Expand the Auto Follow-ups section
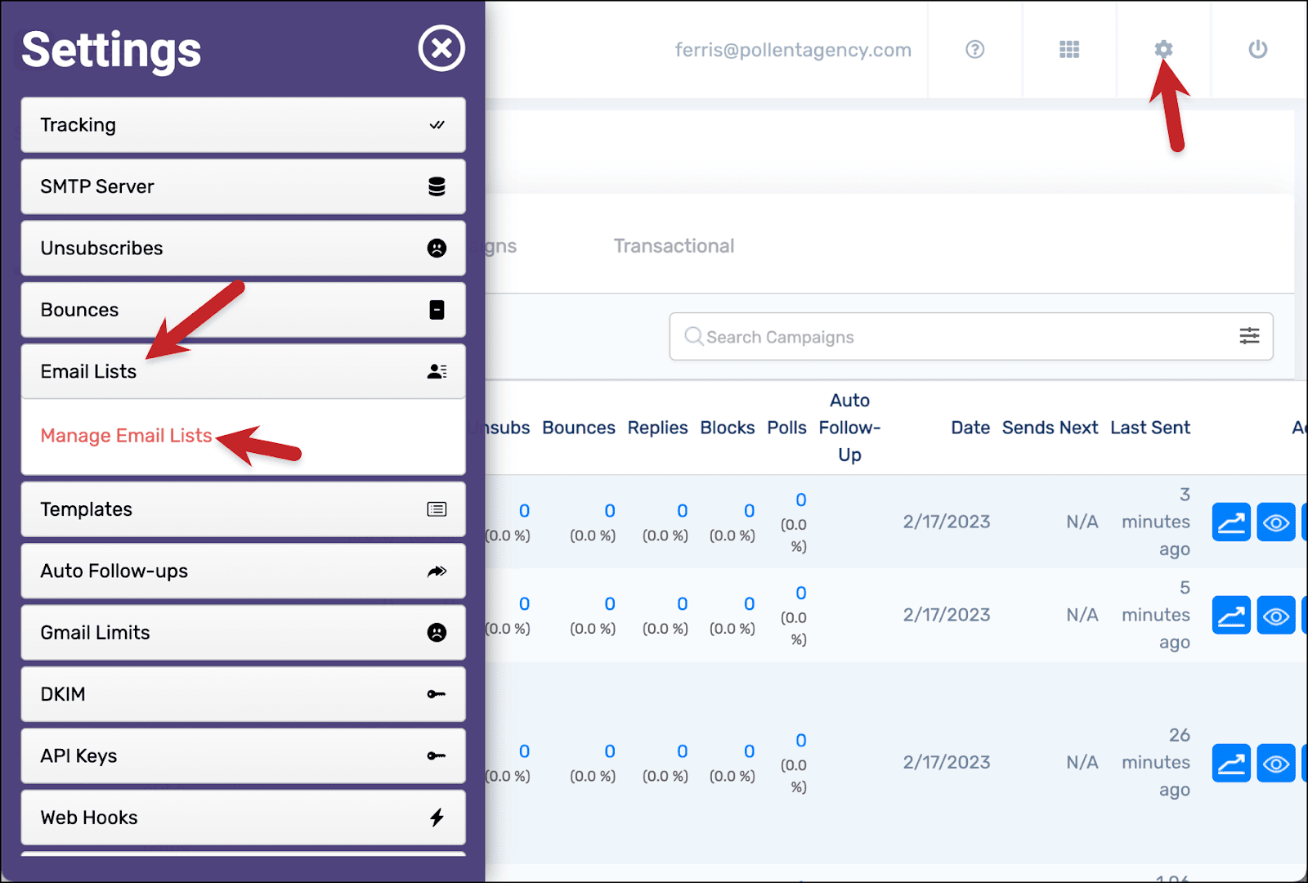 click(x=243, y=571)
